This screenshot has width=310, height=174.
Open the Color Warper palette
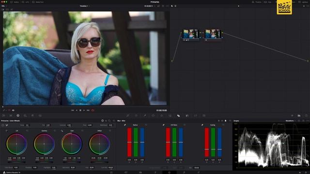[x=136, y=116]
